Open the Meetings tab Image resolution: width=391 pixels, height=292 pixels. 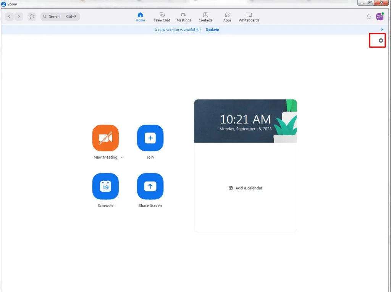[x=184, y=16]
